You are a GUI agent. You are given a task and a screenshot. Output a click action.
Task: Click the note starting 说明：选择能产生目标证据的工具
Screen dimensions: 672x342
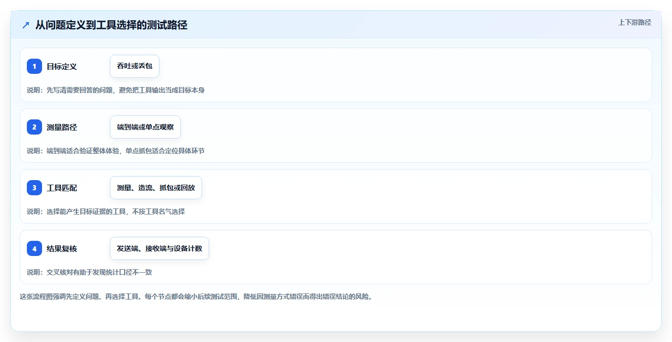tap(106, 211)
